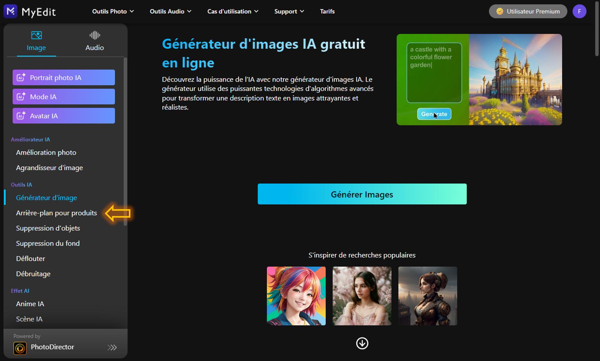Viewport: 600px width, 361px height.
Task: Click the Utilisateur Premium badge
Action: pyautogui.click(x=528, y=11)
